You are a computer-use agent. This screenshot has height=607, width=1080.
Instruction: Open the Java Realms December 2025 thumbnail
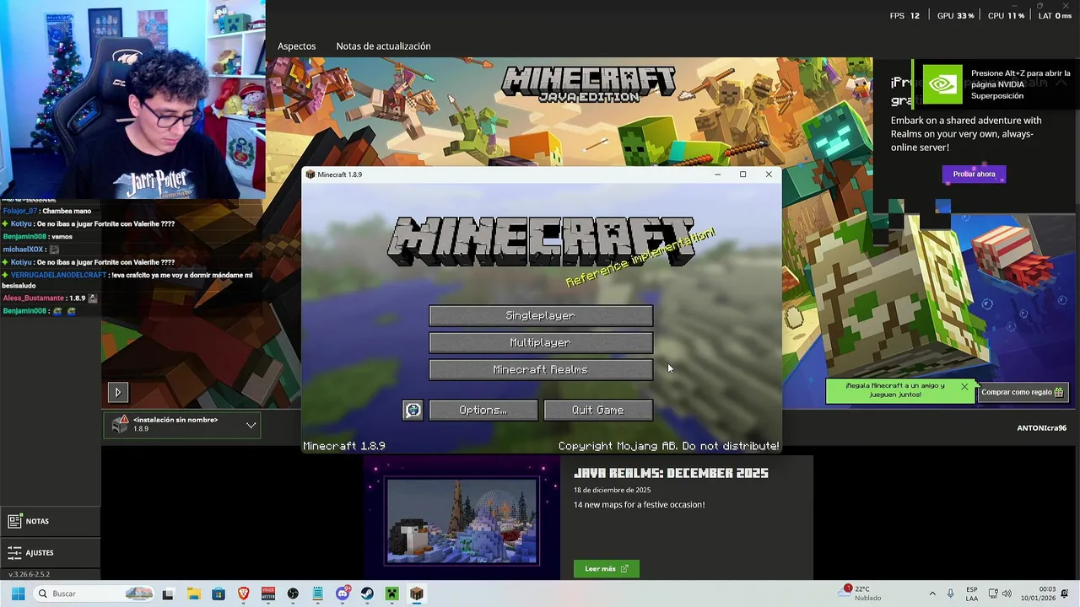pos(462,521)
